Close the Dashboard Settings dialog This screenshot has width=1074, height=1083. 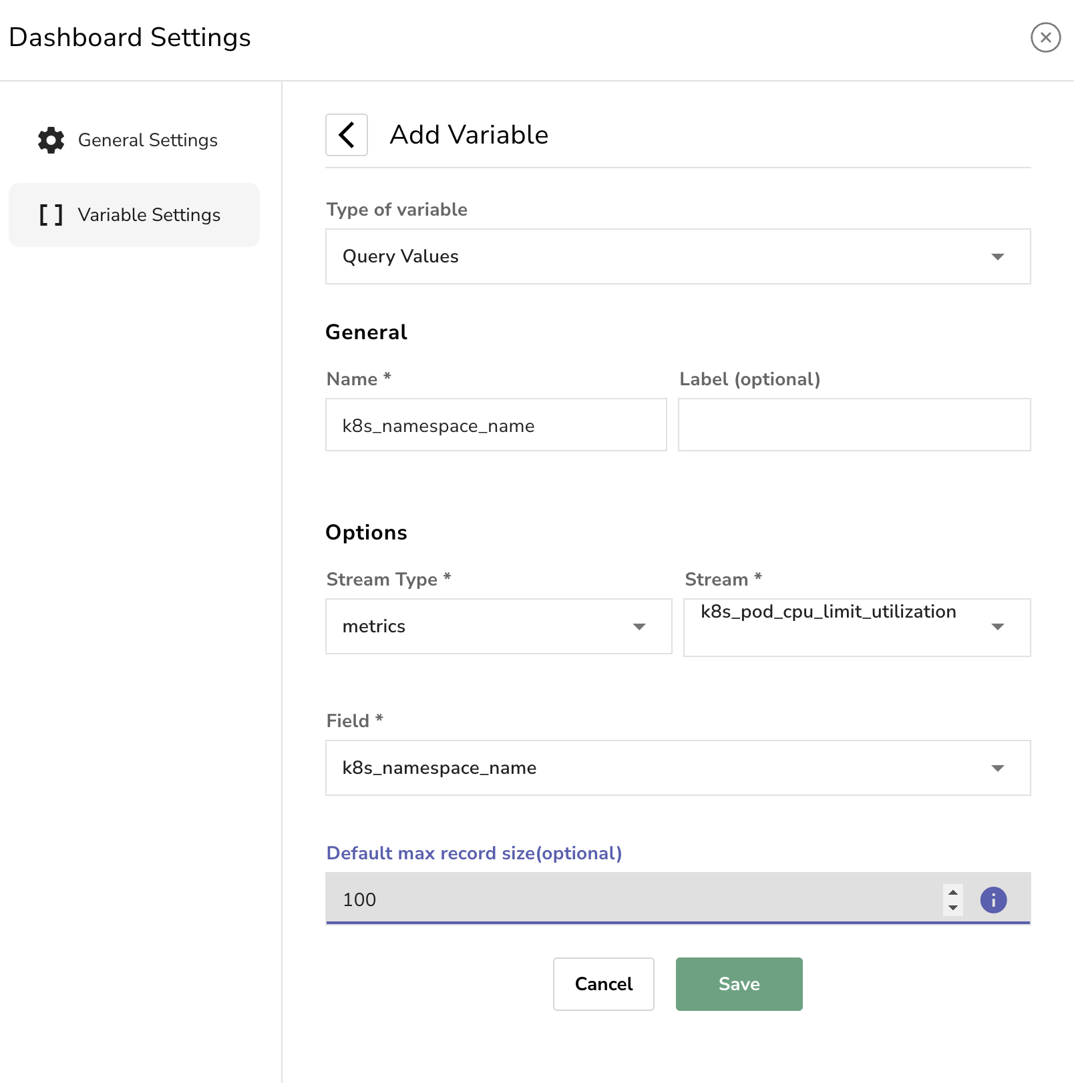(1045, 37)
